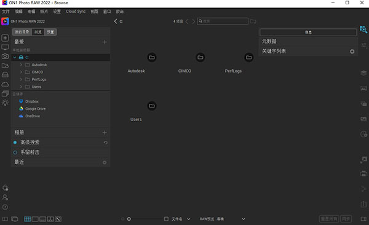
Task: Click the reset-all button at bottom right
Action: pyautogui.click(x=329, y=219)
